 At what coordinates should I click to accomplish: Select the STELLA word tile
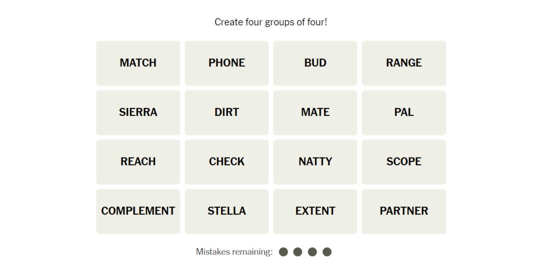[227, 211]
